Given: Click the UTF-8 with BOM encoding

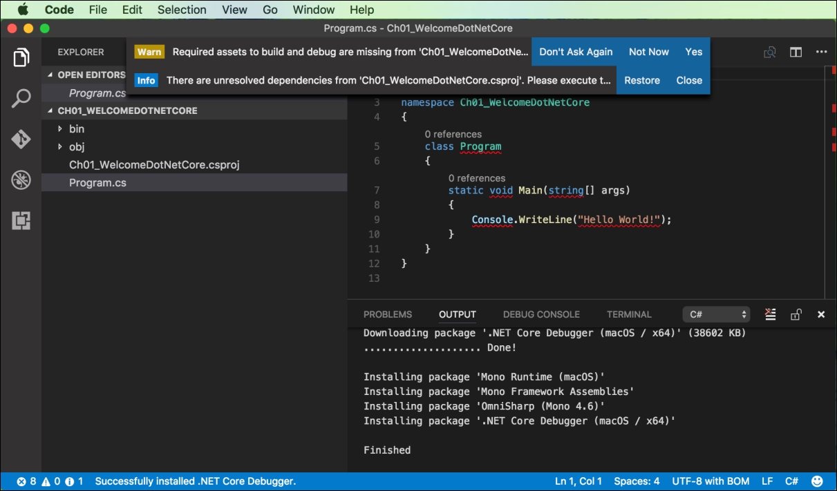Looking at the screenshot, I should pyautogui.click(x=711, y=481).
